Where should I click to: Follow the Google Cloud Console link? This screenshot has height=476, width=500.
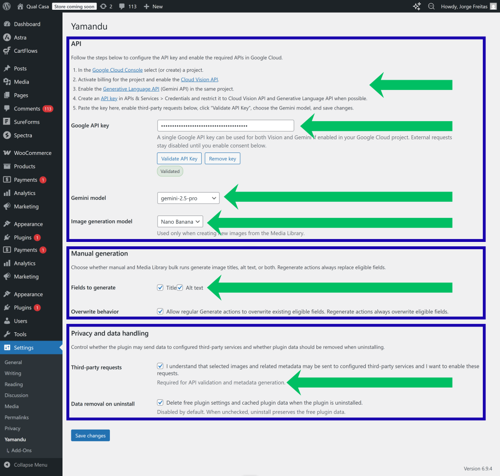click(117, 70)
